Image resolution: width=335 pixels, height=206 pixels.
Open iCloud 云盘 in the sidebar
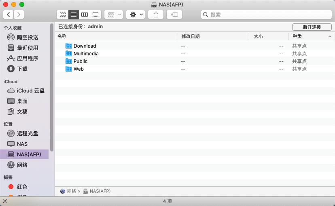pos(24,90)
